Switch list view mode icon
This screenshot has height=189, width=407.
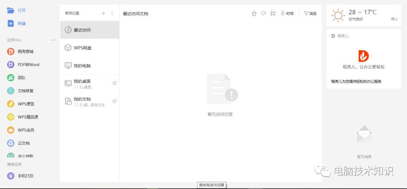pyautogui.click(x=273, y=13)
